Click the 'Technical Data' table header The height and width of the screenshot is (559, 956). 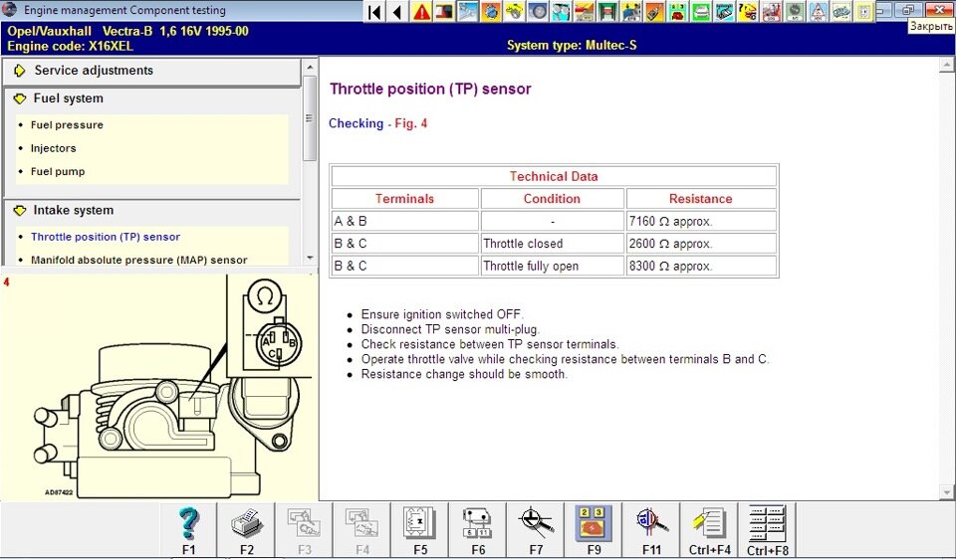pos(554,177)
